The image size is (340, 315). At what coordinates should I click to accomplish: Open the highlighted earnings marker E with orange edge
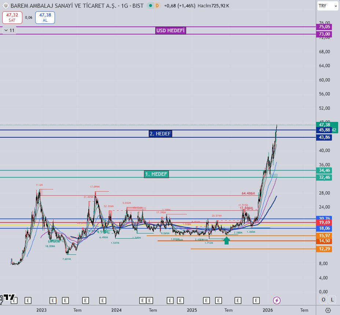53,301
